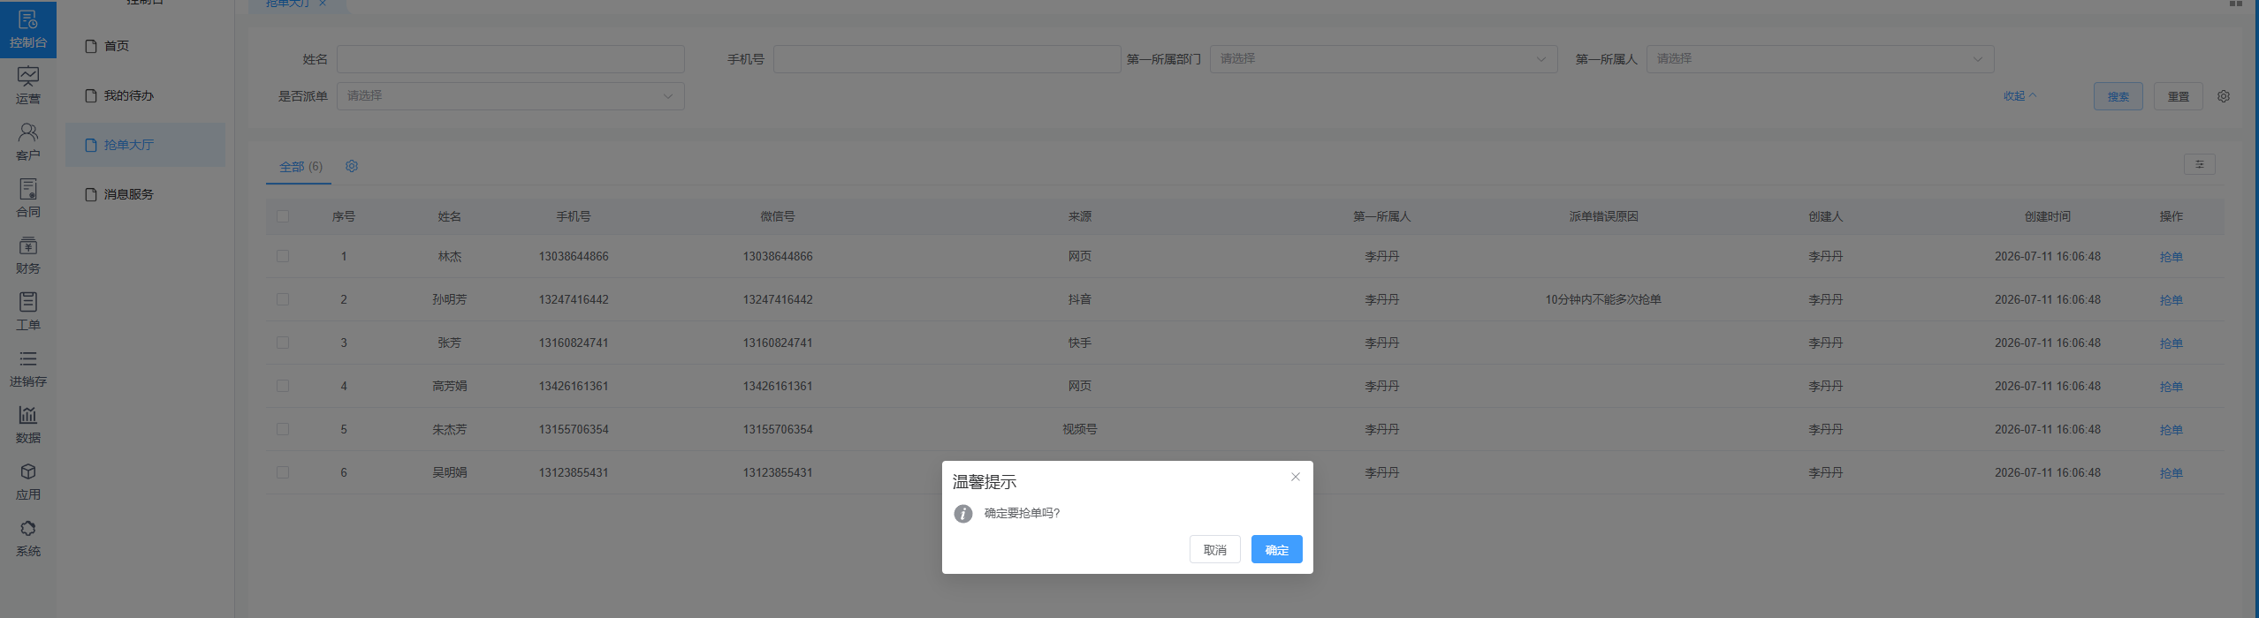This screenshot has width=2259, height=618.
Task: Check the row checkbox for 高芳娟
Action: coord(283,386)
